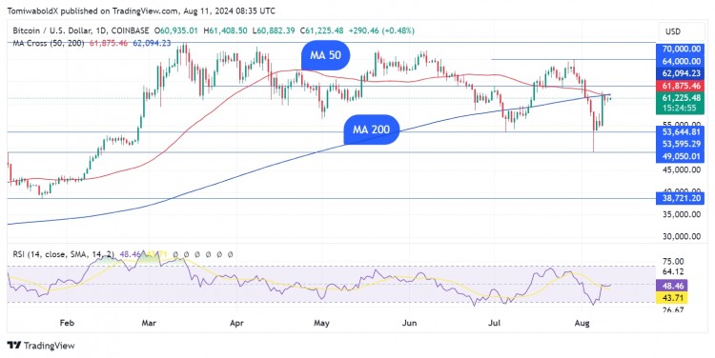Click the purple 48.46 RSI value tag
The height and width of the screenshot is (358, 715).
click(x=672, y=286)
